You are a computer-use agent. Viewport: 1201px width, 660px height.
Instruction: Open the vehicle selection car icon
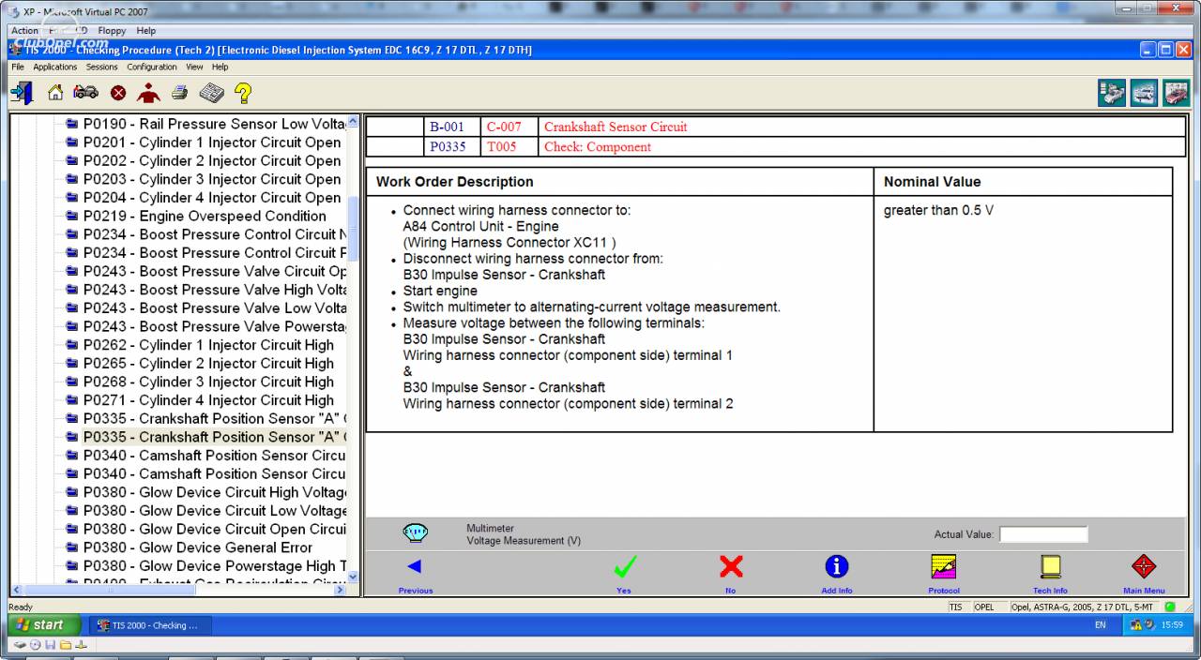(86, 93)
